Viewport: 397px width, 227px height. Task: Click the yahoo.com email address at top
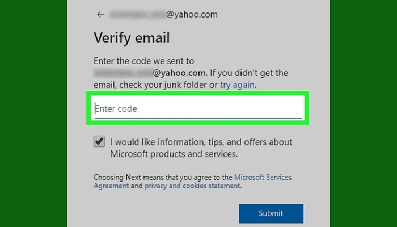[189, 14]
